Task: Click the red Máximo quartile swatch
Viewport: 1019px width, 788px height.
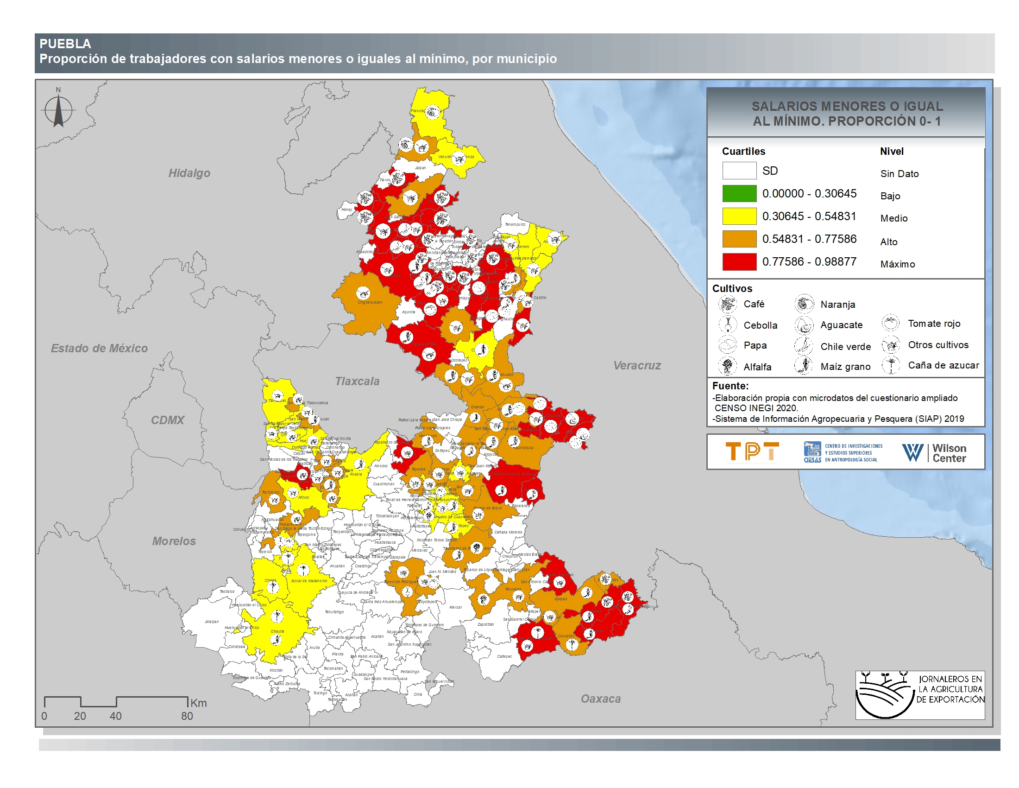Action: [x=739, y=262]
